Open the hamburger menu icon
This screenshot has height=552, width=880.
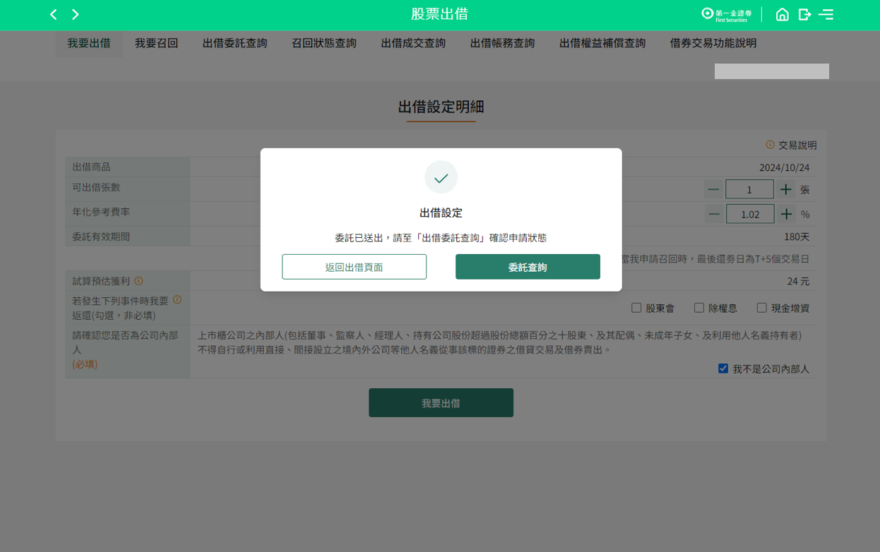point(826,15)
